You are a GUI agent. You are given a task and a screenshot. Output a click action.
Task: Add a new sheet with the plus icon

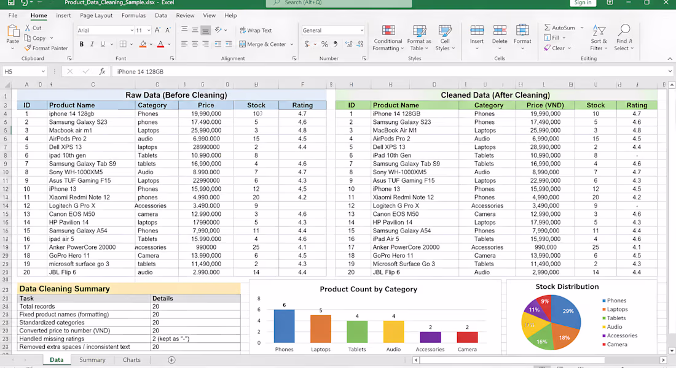171,360
